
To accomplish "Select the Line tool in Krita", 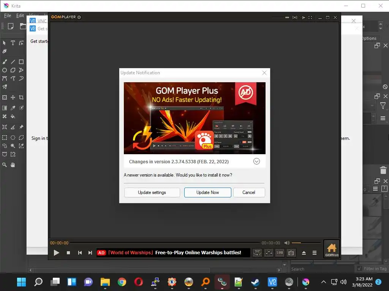I will 13,62.
